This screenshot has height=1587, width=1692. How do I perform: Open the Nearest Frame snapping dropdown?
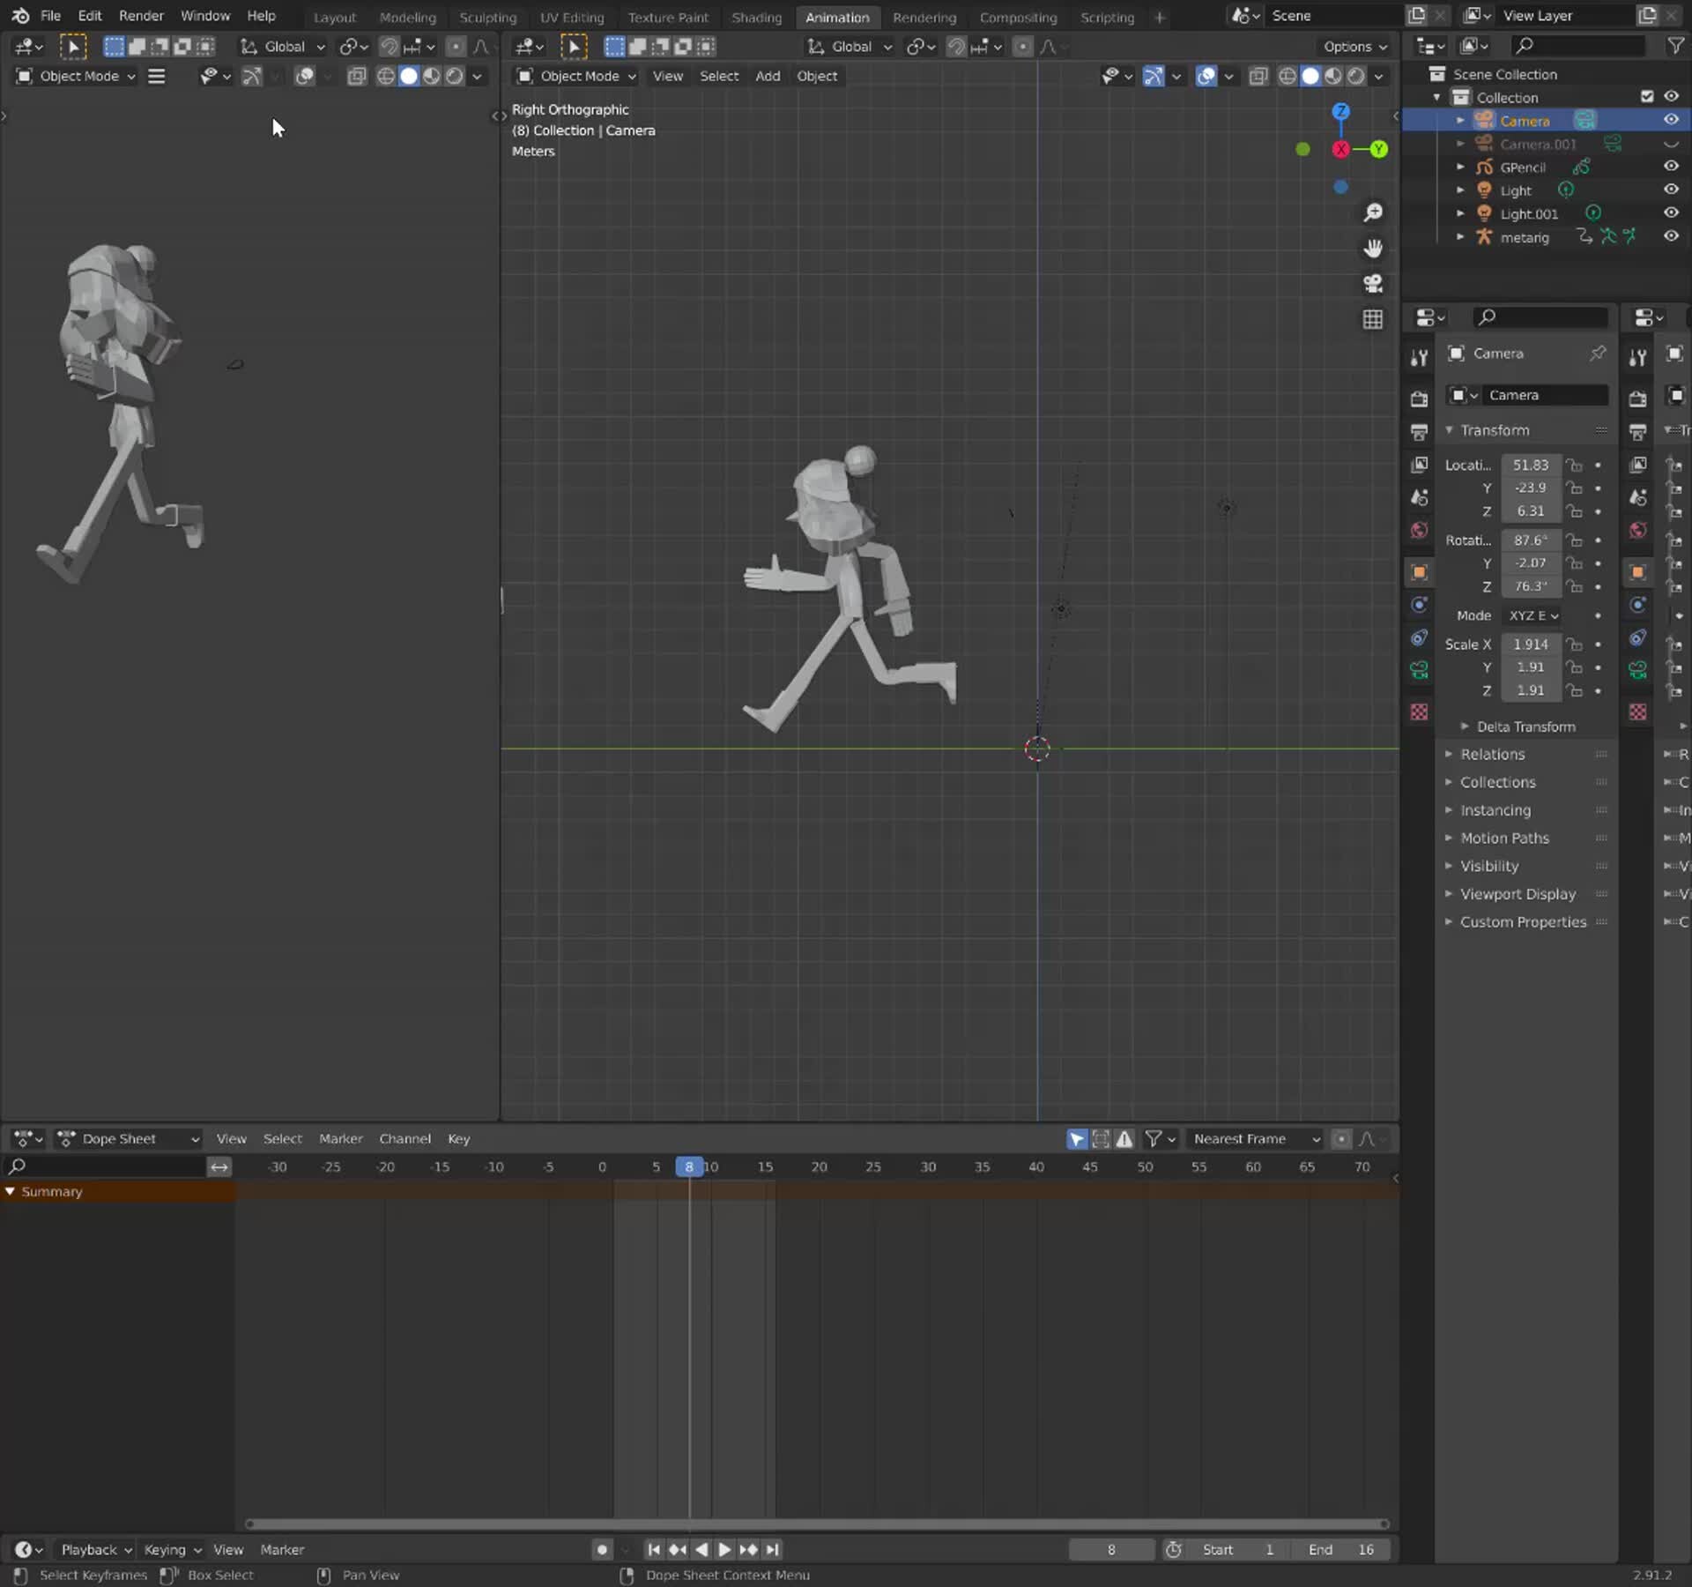(x=1255, y=1138)
